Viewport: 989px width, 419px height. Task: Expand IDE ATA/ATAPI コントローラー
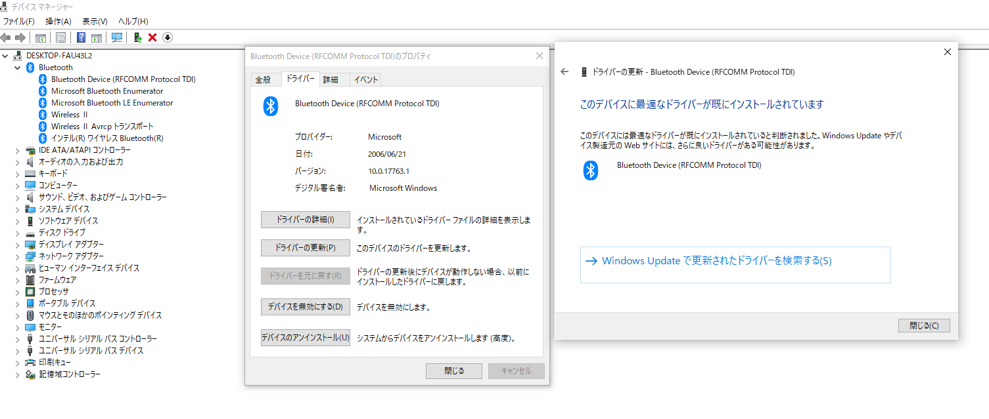(18, 150)
